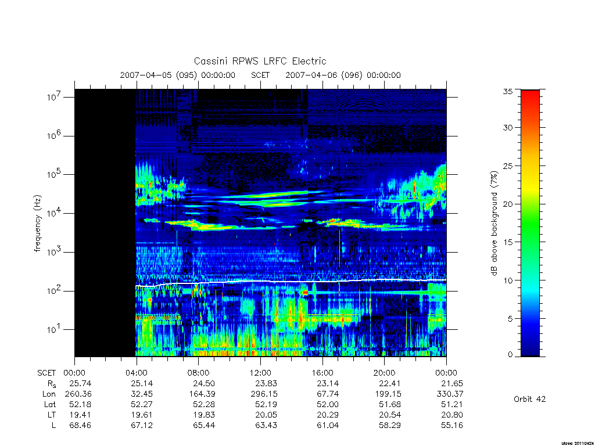Click colorbar tick value 25
The height and width of the screenshot is (446, 595).
[x=508, y=166]
